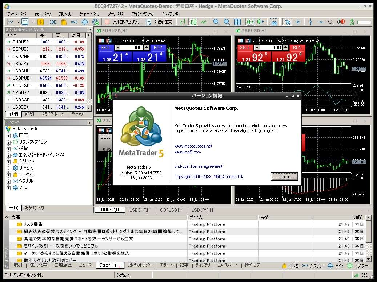Take a chart screenshot with camera icon

pos(274,22)
